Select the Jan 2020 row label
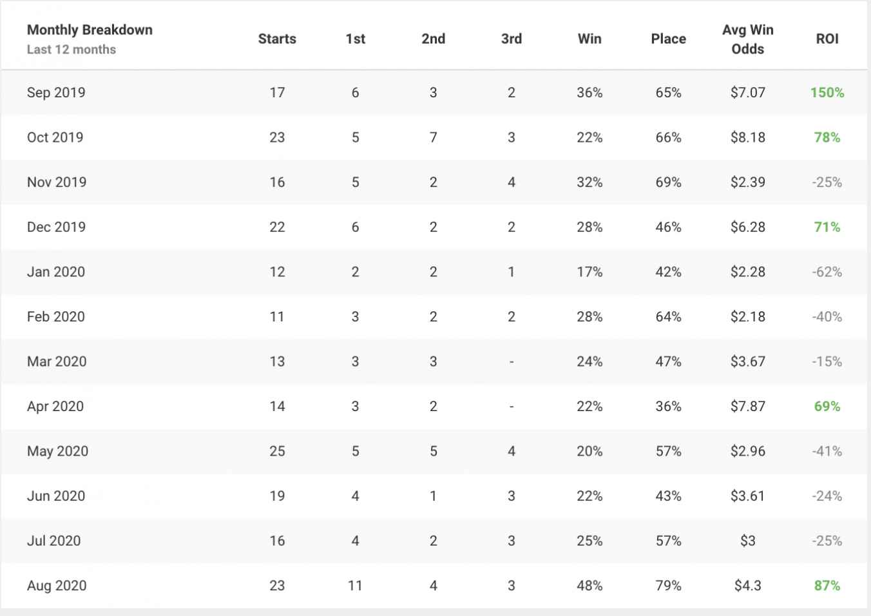 tap(56, 272)
